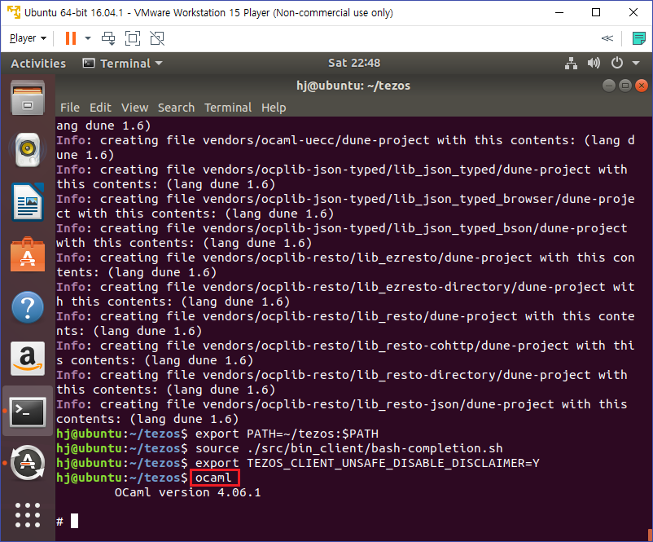The width and height of the screenshot is (653, 542).
Task: Click 'export PATH=~/tezos:$PATH' command text
Action: (x=287, y=434)
